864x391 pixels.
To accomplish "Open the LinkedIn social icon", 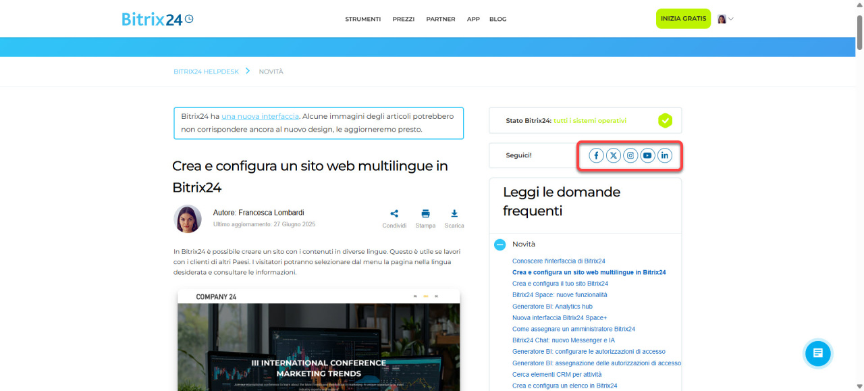I will 665,156.
